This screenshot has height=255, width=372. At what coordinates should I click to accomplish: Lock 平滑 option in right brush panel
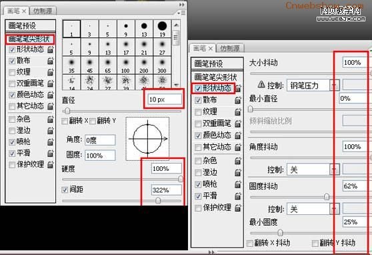point(238,196)
